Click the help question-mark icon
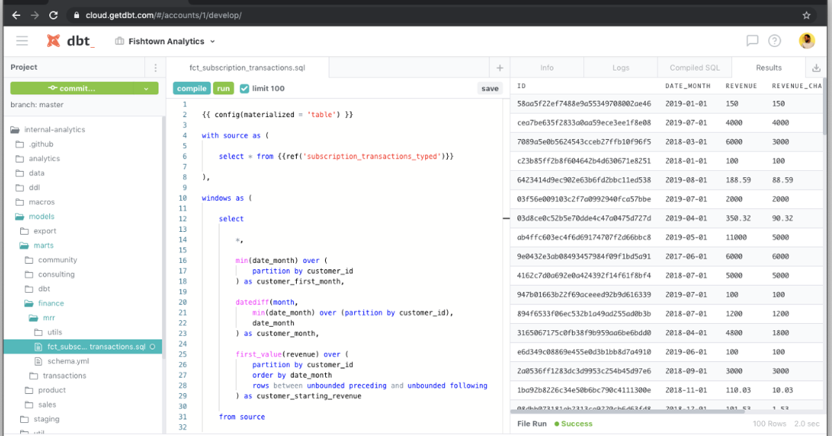The image size is (832, 436). pyautogui.click(x=774, y=40)
